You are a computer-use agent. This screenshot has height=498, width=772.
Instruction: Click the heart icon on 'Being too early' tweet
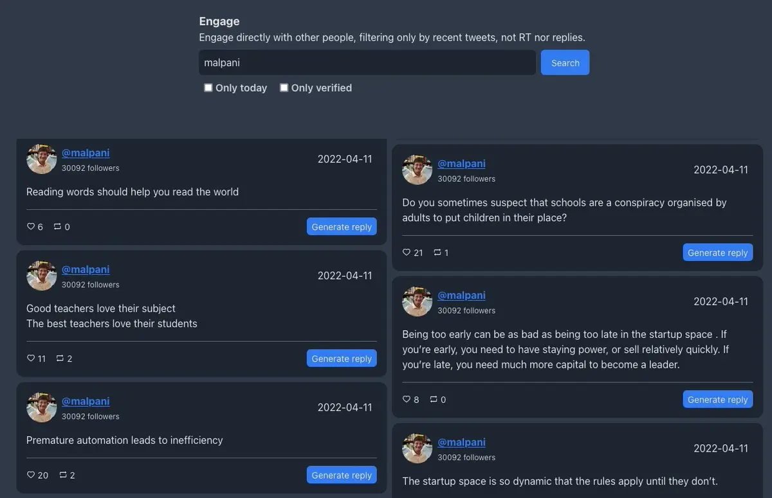pyautogui.click(x=406, y=400)
